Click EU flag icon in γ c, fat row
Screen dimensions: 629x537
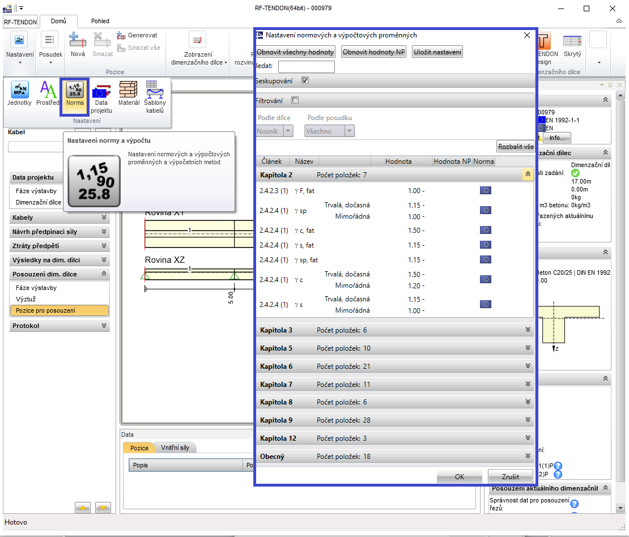[486, 230]
